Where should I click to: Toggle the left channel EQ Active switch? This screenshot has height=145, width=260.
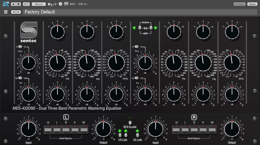[140, 28]
